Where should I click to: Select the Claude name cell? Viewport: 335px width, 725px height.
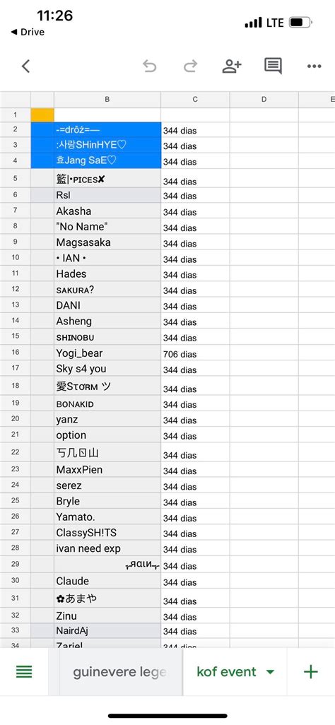[107, 582]
